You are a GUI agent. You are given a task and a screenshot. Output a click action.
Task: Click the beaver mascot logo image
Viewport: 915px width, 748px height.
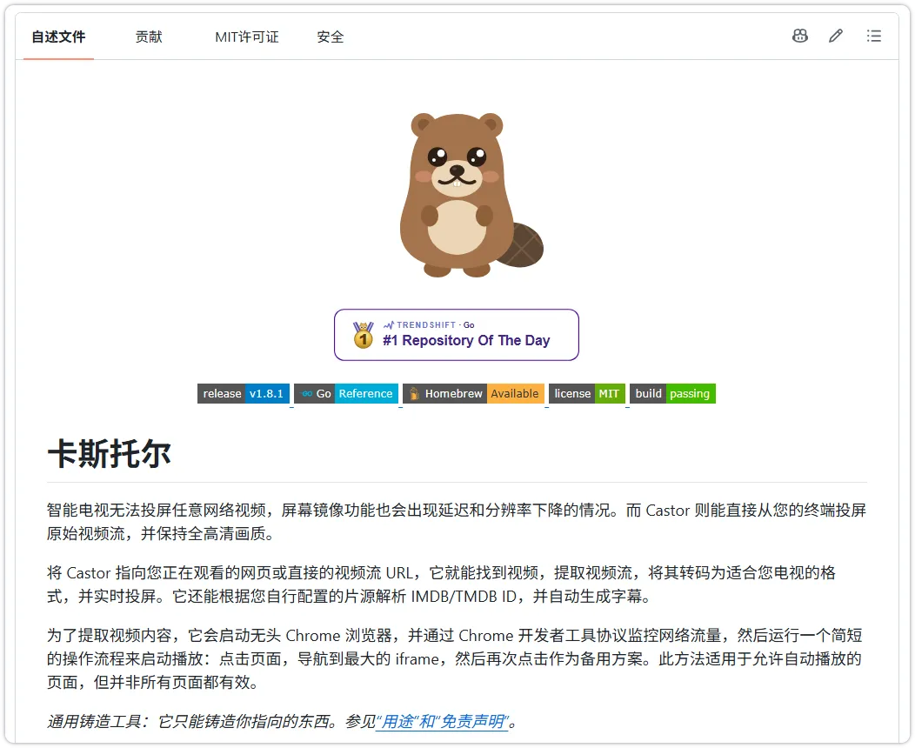(471, 195)
